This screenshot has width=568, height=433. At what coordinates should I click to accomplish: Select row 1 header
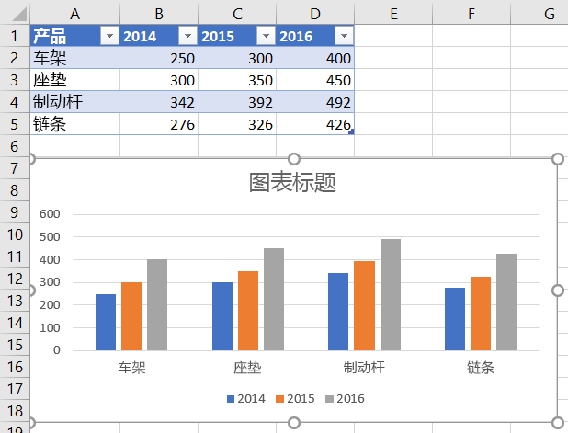[15, 36]
